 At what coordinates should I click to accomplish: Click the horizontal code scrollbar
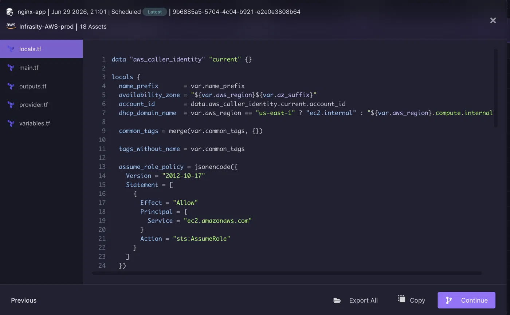click(287, 273)
